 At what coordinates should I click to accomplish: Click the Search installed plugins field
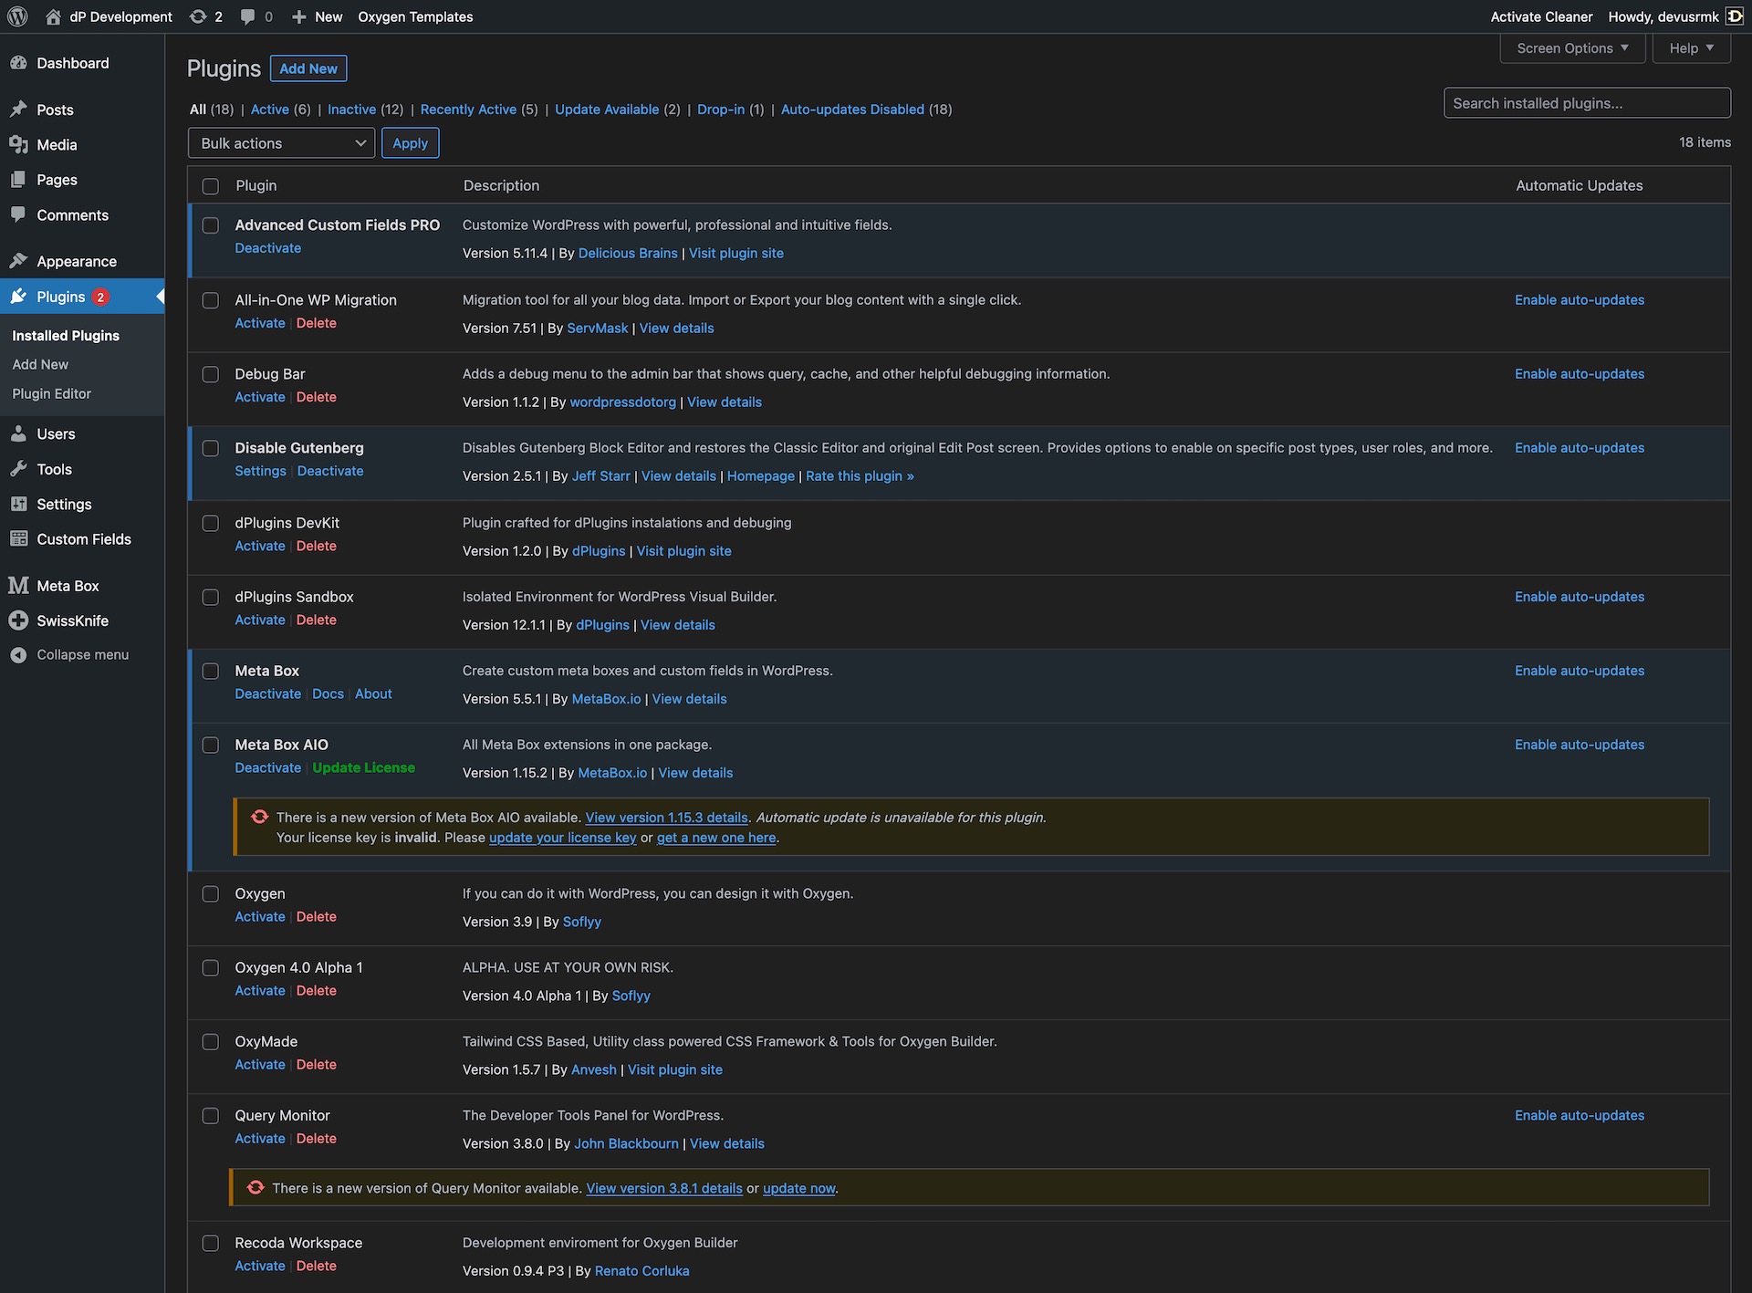pyautogui.click(x=1586, y=103)
